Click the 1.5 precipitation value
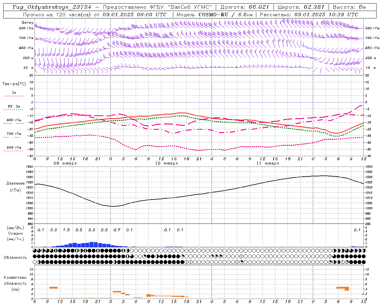Screen dimensions: 381x304 [x=66, y=230]
